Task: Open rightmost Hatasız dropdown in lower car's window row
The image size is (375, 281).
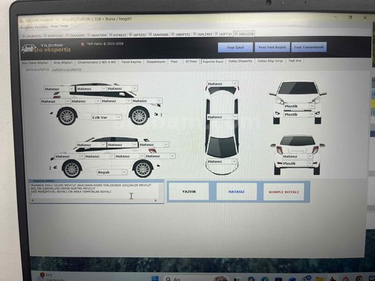Action: tap(166, 145)
